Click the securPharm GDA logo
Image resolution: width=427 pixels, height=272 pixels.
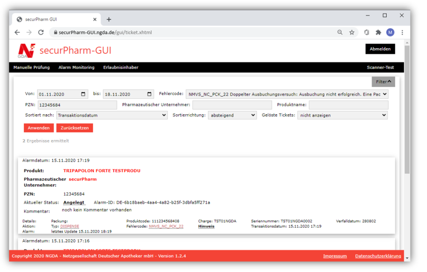(26, 51)
